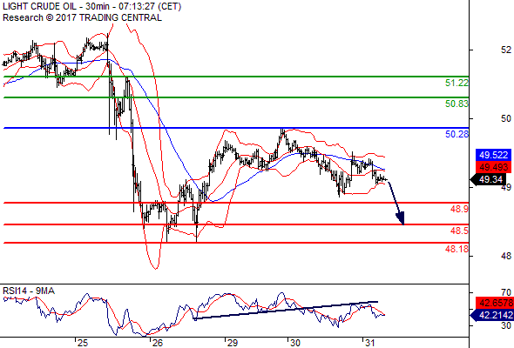The height and width of the screenshot is (348, 514).
Task: Click the 51.22 green resistance label
Action: (x=457, y=83)
